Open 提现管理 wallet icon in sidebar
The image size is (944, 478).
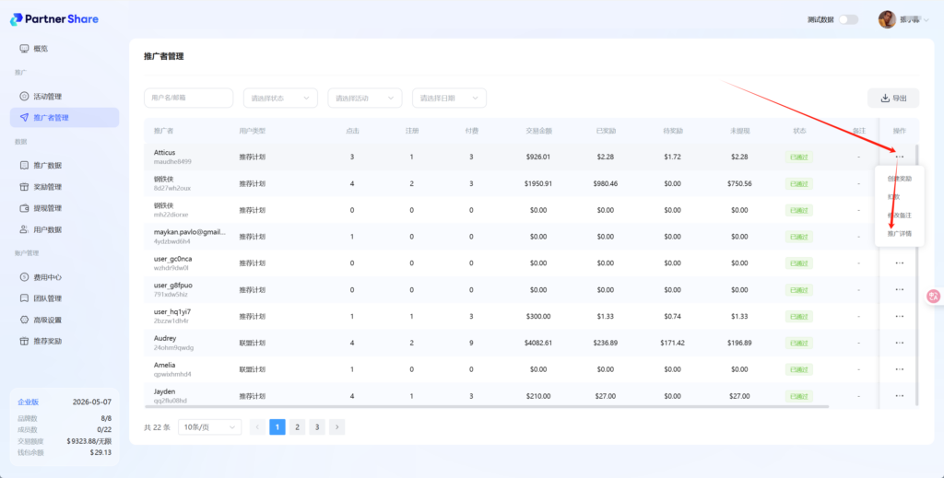(x=24, y=208)
